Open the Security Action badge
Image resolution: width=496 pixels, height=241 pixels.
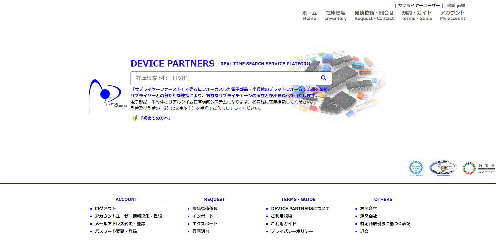(416, 168)
